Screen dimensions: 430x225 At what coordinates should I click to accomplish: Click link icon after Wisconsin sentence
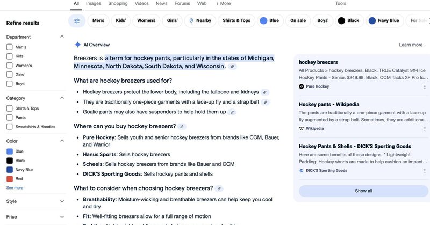pyautogui.click(x=233, y=67)
